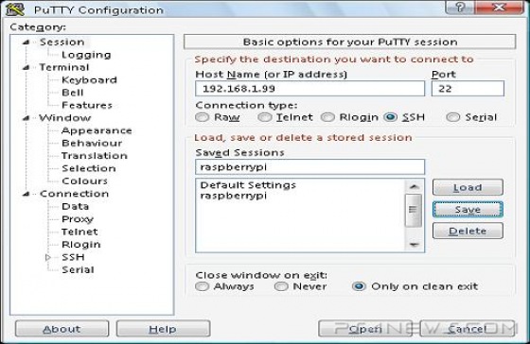Click the Port number field

pos(468,89)
